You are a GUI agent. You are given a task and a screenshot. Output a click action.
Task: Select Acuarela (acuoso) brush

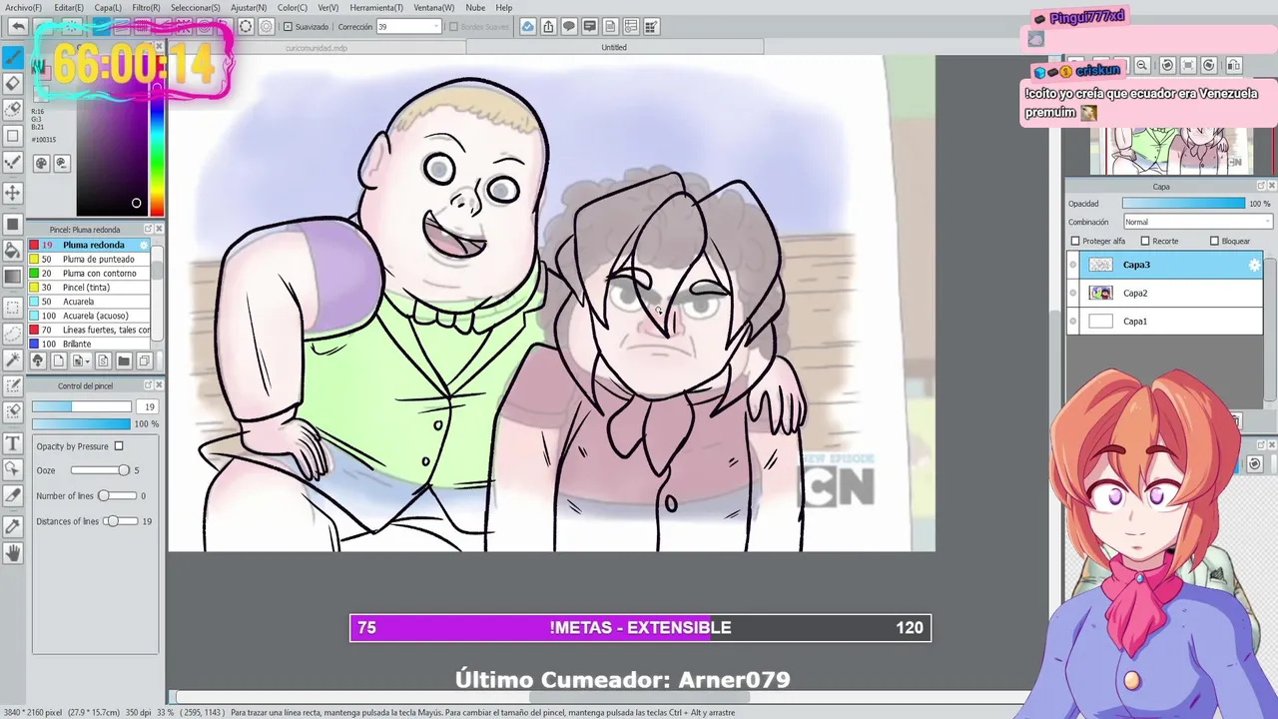(90, 316)
